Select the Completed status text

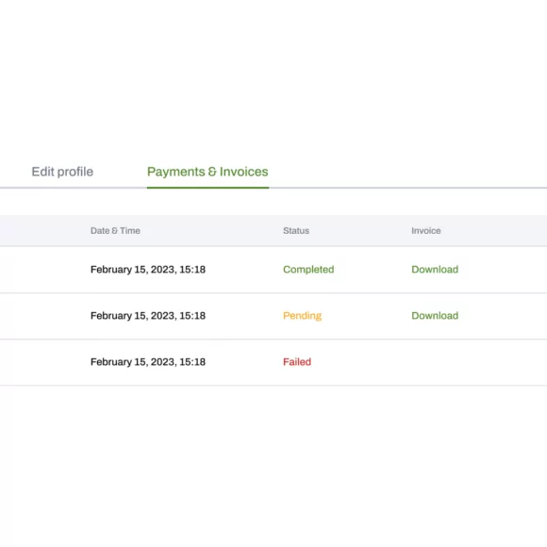[308, 270]
